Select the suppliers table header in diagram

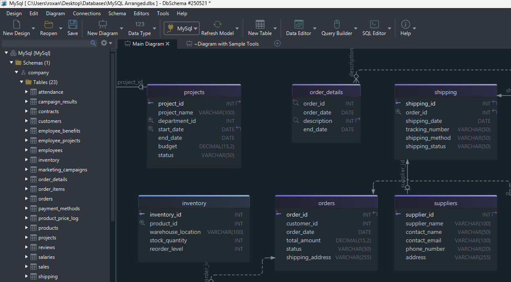(446, 203)
